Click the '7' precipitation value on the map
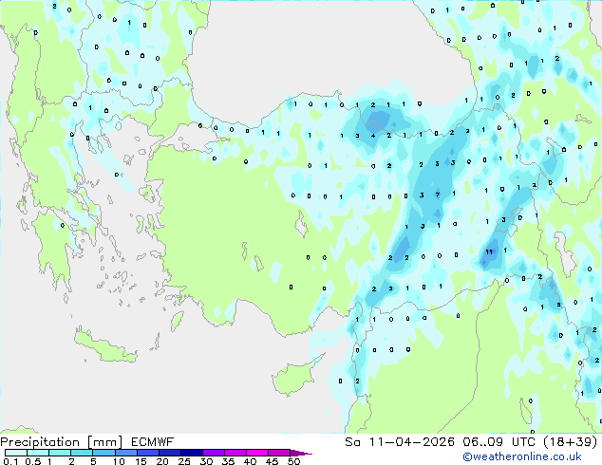This screenshot has width=602, height=465. click(x=438, y=195)
